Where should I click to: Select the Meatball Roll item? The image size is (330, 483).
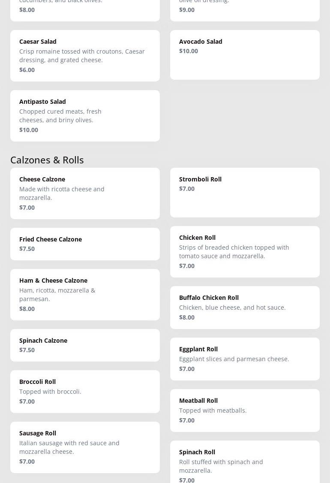pyautogui.click(x=245, y=410)
